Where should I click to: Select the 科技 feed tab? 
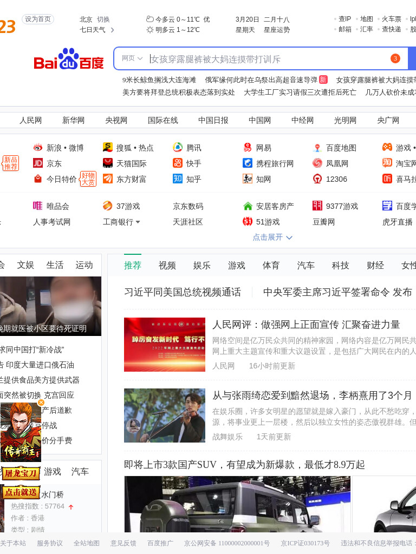tap(340, 265)
